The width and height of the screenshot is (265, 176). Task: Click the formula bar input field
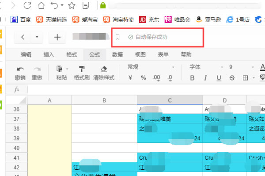coord(146,89)
